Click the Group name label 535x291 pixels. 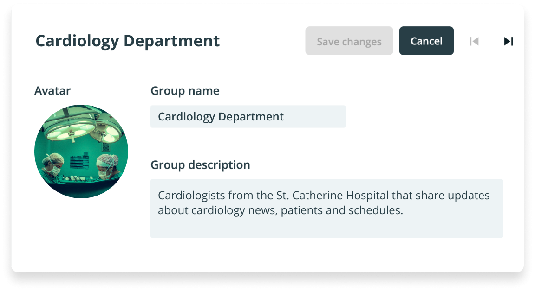pos(185,91)
